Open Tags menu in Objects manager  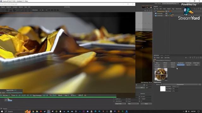click(x=173, y=9)
